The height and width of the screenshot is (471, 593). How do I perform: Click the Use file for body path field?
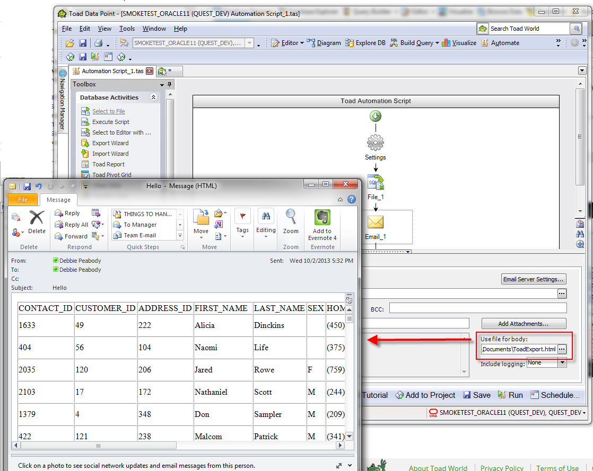pos(519,349)
